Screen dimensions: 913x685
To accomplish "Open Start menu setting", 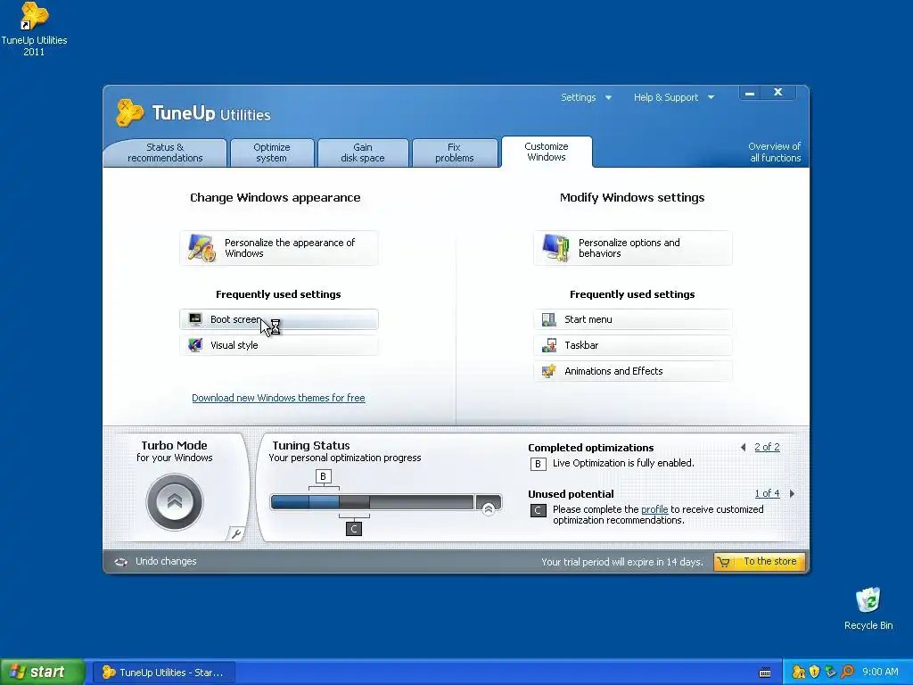I will click(x=633, y=319).
